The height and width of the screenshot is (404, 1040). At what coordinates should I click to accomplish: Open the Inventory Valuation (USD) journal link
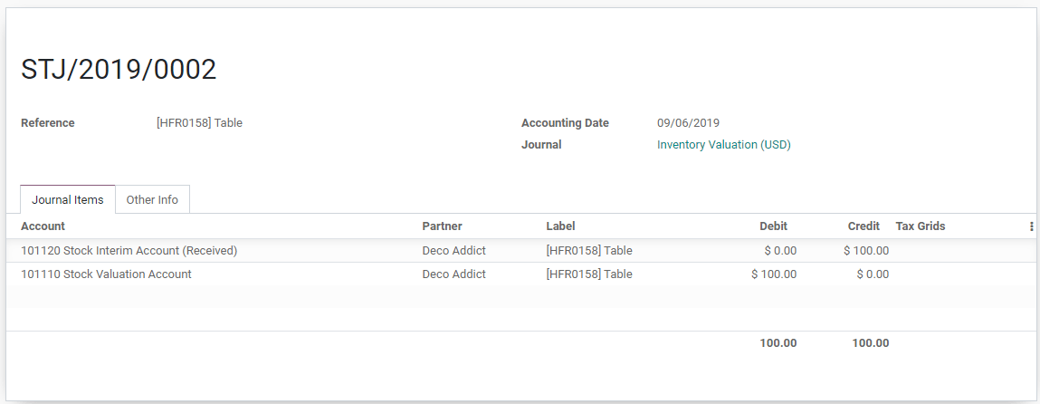pyautogui.click(x=723, y=145)
